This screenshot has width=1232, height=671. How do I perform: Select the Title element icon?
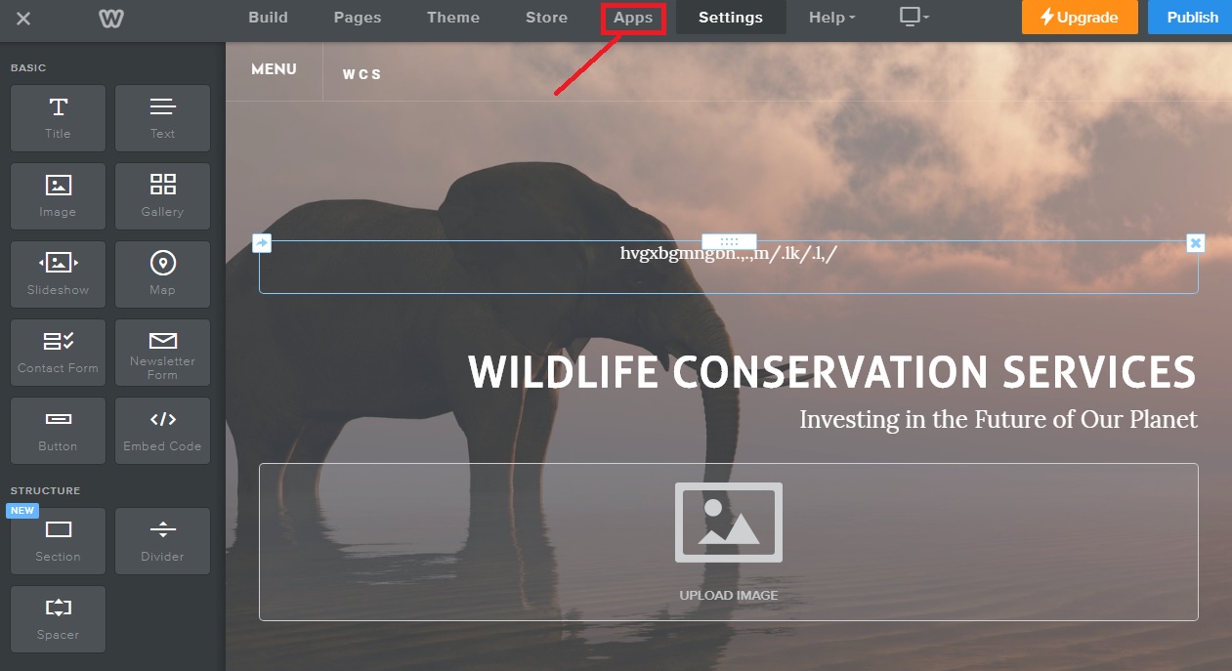[x=58, y=117]
